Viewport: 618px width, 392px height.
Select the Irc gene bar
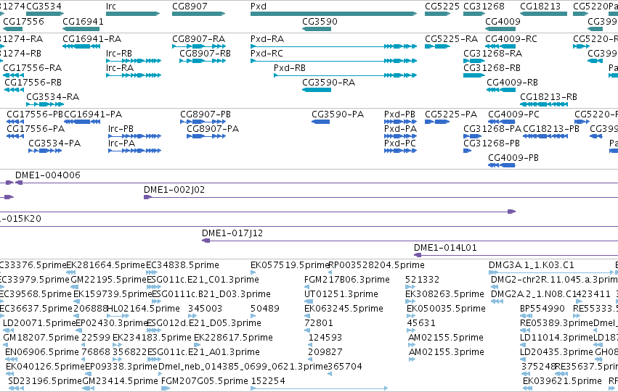coord(133,14)
